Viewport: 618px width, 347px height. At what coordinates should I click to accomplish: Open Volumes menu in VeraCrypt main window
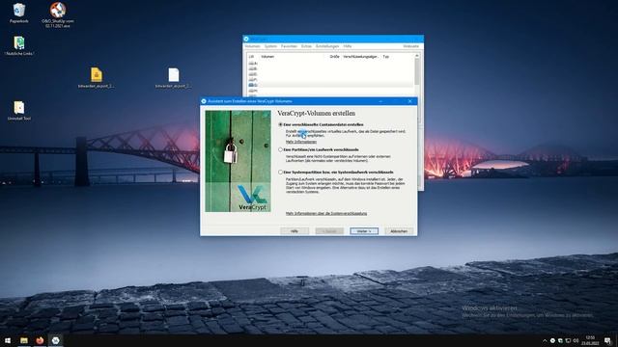[253, 46]
